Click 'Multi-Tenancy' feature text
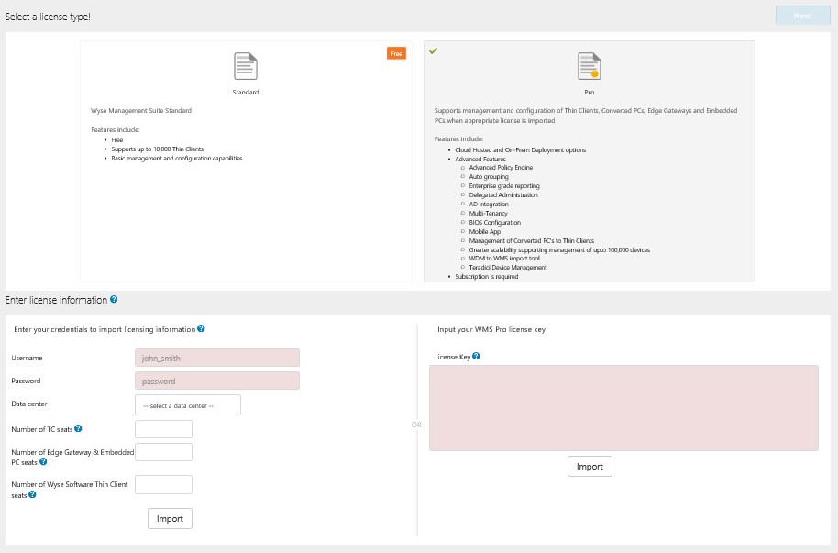Image resolution: width=838 pixels, height=553 pixels. tap(488, 213)
